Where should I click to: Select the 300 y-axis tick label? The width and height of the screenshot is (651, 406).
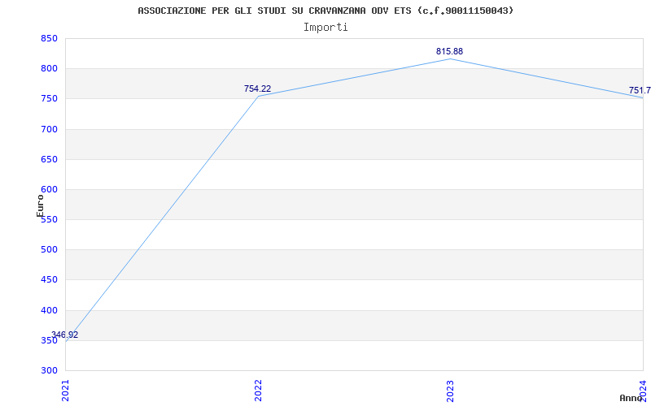pos(49,370)
